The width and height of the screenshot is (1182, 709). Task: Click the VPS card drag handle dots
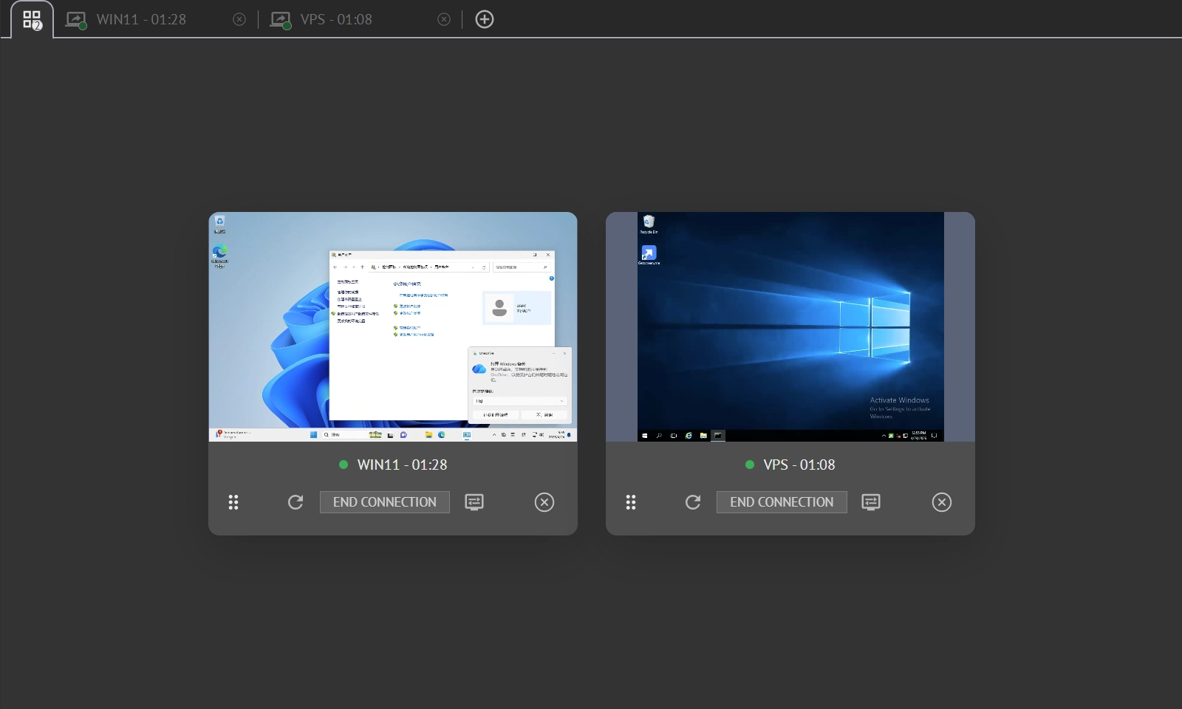[631, 502]
